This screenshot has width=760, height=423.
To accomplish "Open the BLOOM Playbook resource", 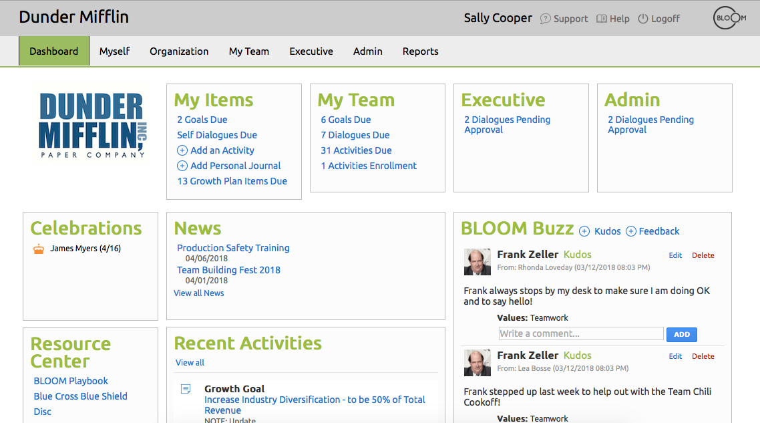I will coord(70,380).
